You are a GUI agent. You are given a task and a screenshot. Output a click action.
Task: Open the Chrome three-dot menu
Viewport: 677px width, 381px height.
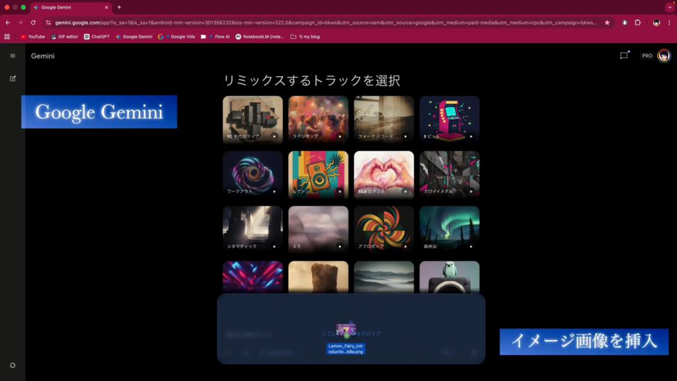click(x=669, y=22)
